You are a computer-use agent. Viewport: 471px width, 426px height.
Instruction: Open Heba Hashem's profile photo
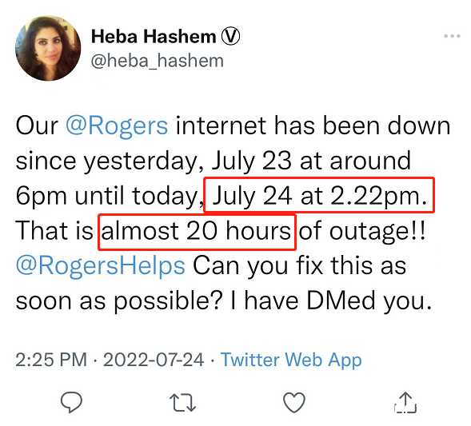[48, 48]
